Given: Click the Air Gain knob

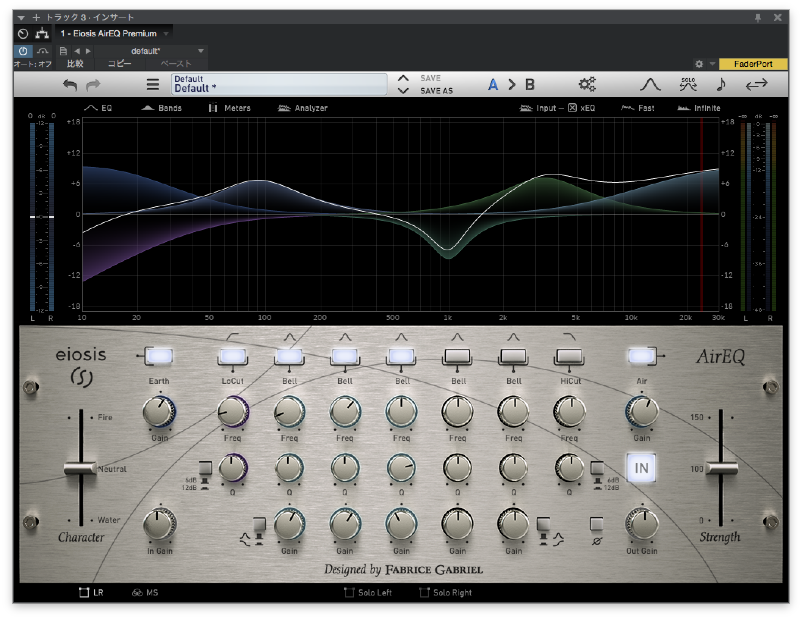Looking at the screenshot, I should pos(641,412).
